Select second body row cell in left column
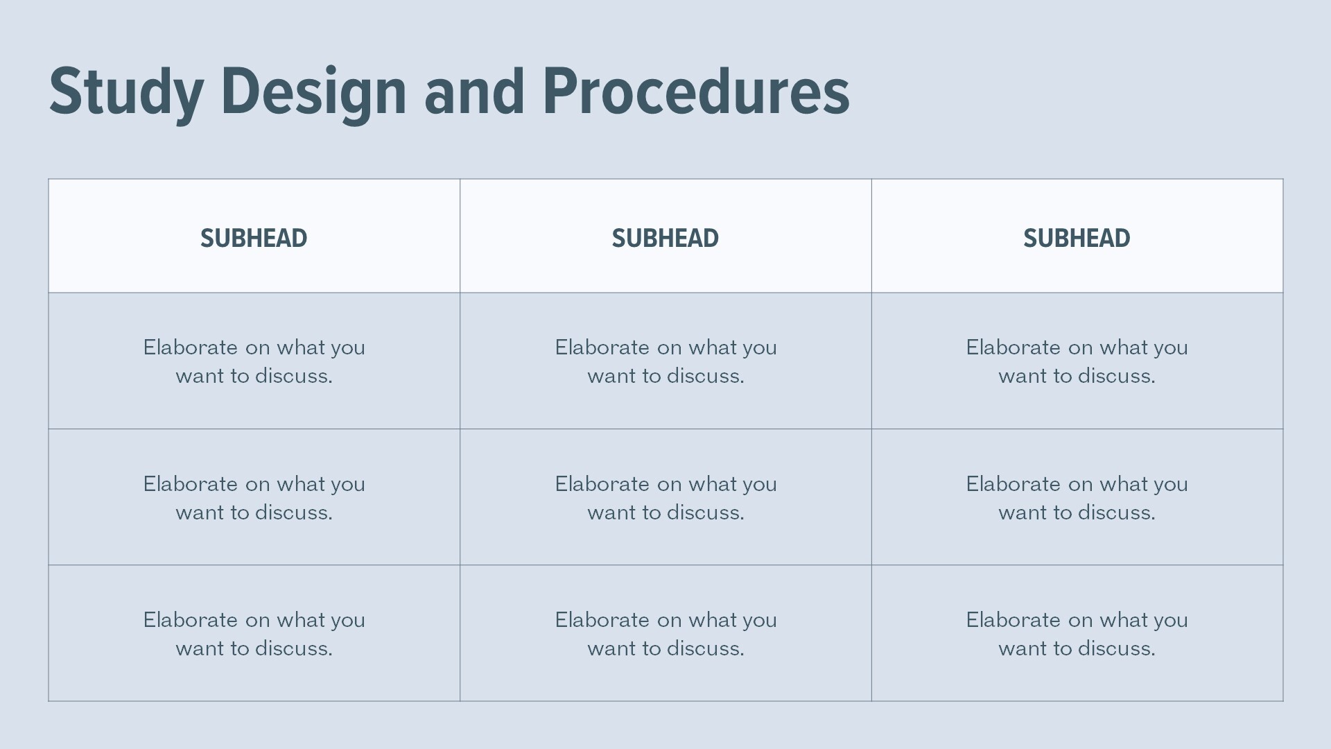 254,497
